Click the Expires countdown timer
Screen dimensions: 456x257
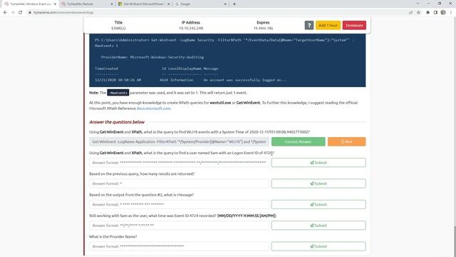[263, 29]
